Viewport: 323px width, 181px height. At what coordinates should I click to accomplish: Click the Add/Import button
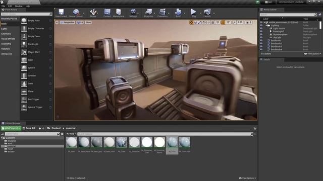11,128
